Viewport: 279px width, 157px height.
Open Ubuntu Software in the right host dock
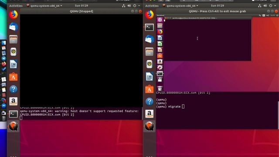[x=149, y=89]
